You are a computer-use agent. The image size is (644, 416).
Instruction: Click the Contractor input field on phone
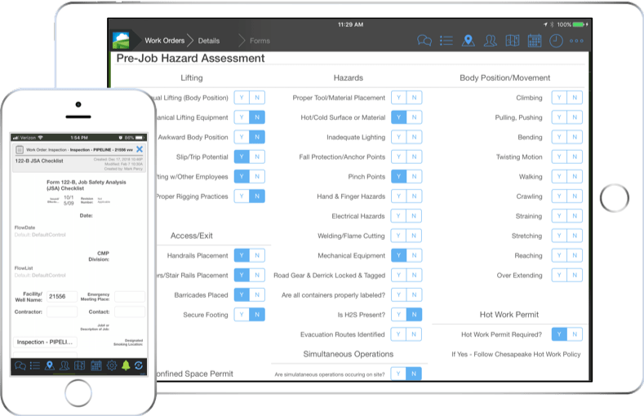click(62, 312)
